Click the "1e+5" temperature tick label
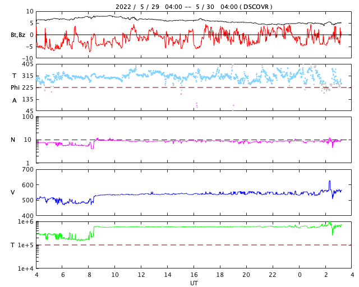 [26, 245]
